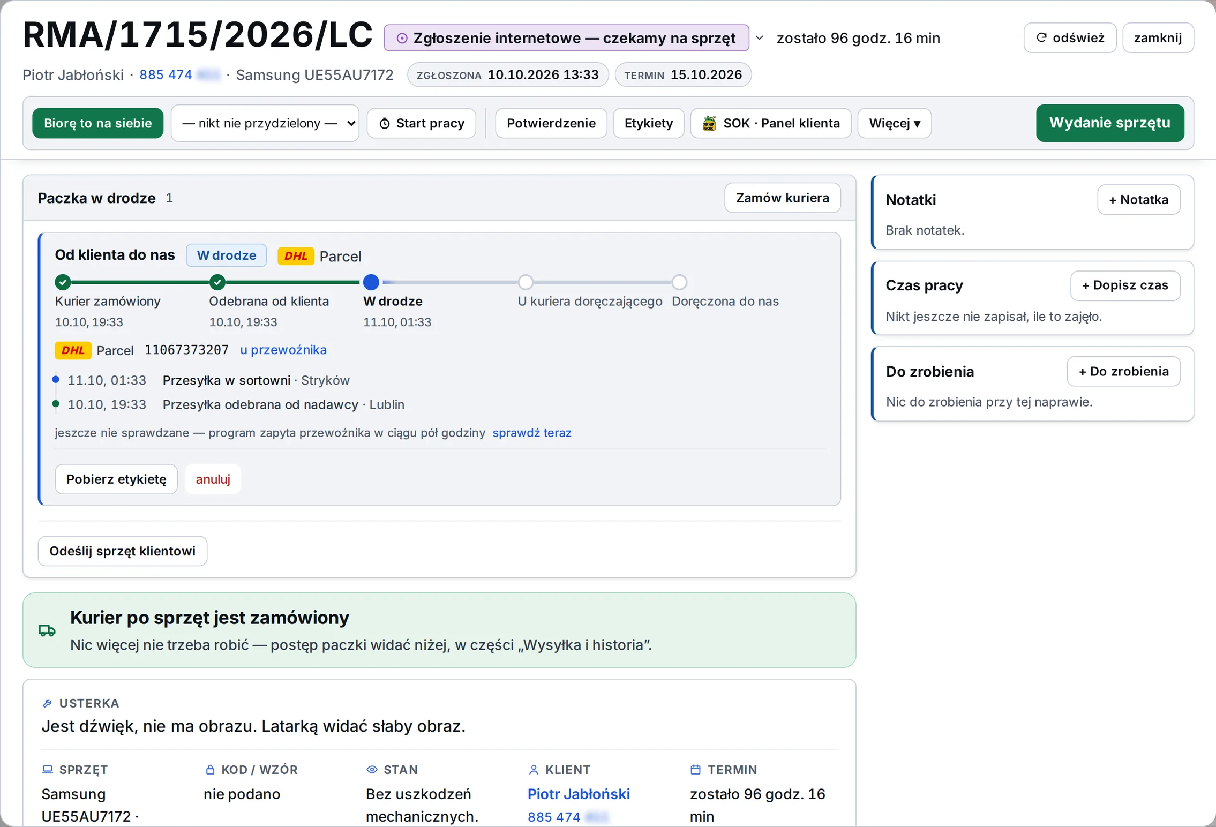The width and height of the screenshot is (1216, 827).
Task: Open the status dropdown chevron near title
Action: (x=759, y=38)
